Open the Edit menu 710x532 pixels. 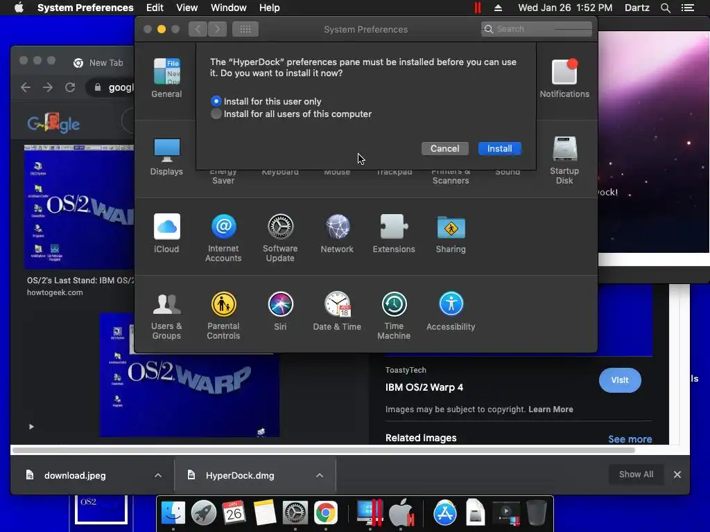(155, 8)
